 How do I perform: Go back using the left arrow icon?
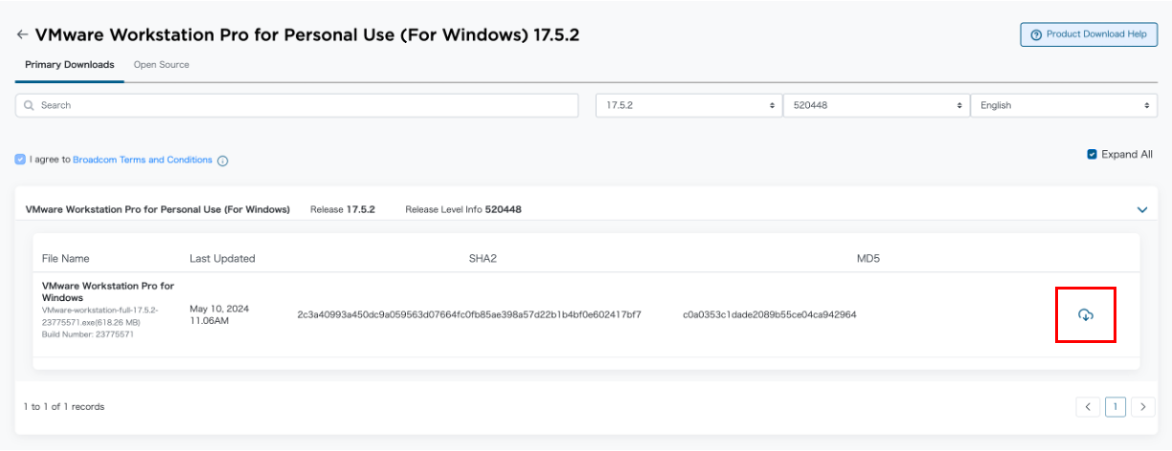point(22,35)
